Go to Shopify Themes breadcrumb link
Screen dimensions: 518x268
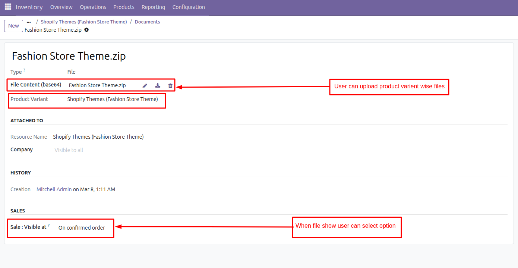pos(84,22)
